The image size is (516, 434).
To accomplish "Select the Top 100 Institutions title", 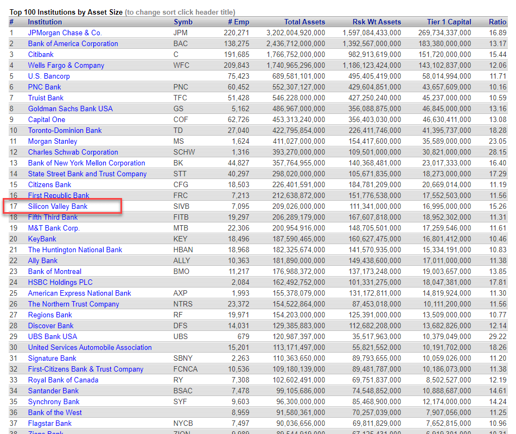I will (x=66, y=12).
